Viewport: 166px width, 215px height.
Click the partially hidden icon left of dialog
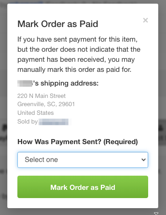click(x=5, y=128)
